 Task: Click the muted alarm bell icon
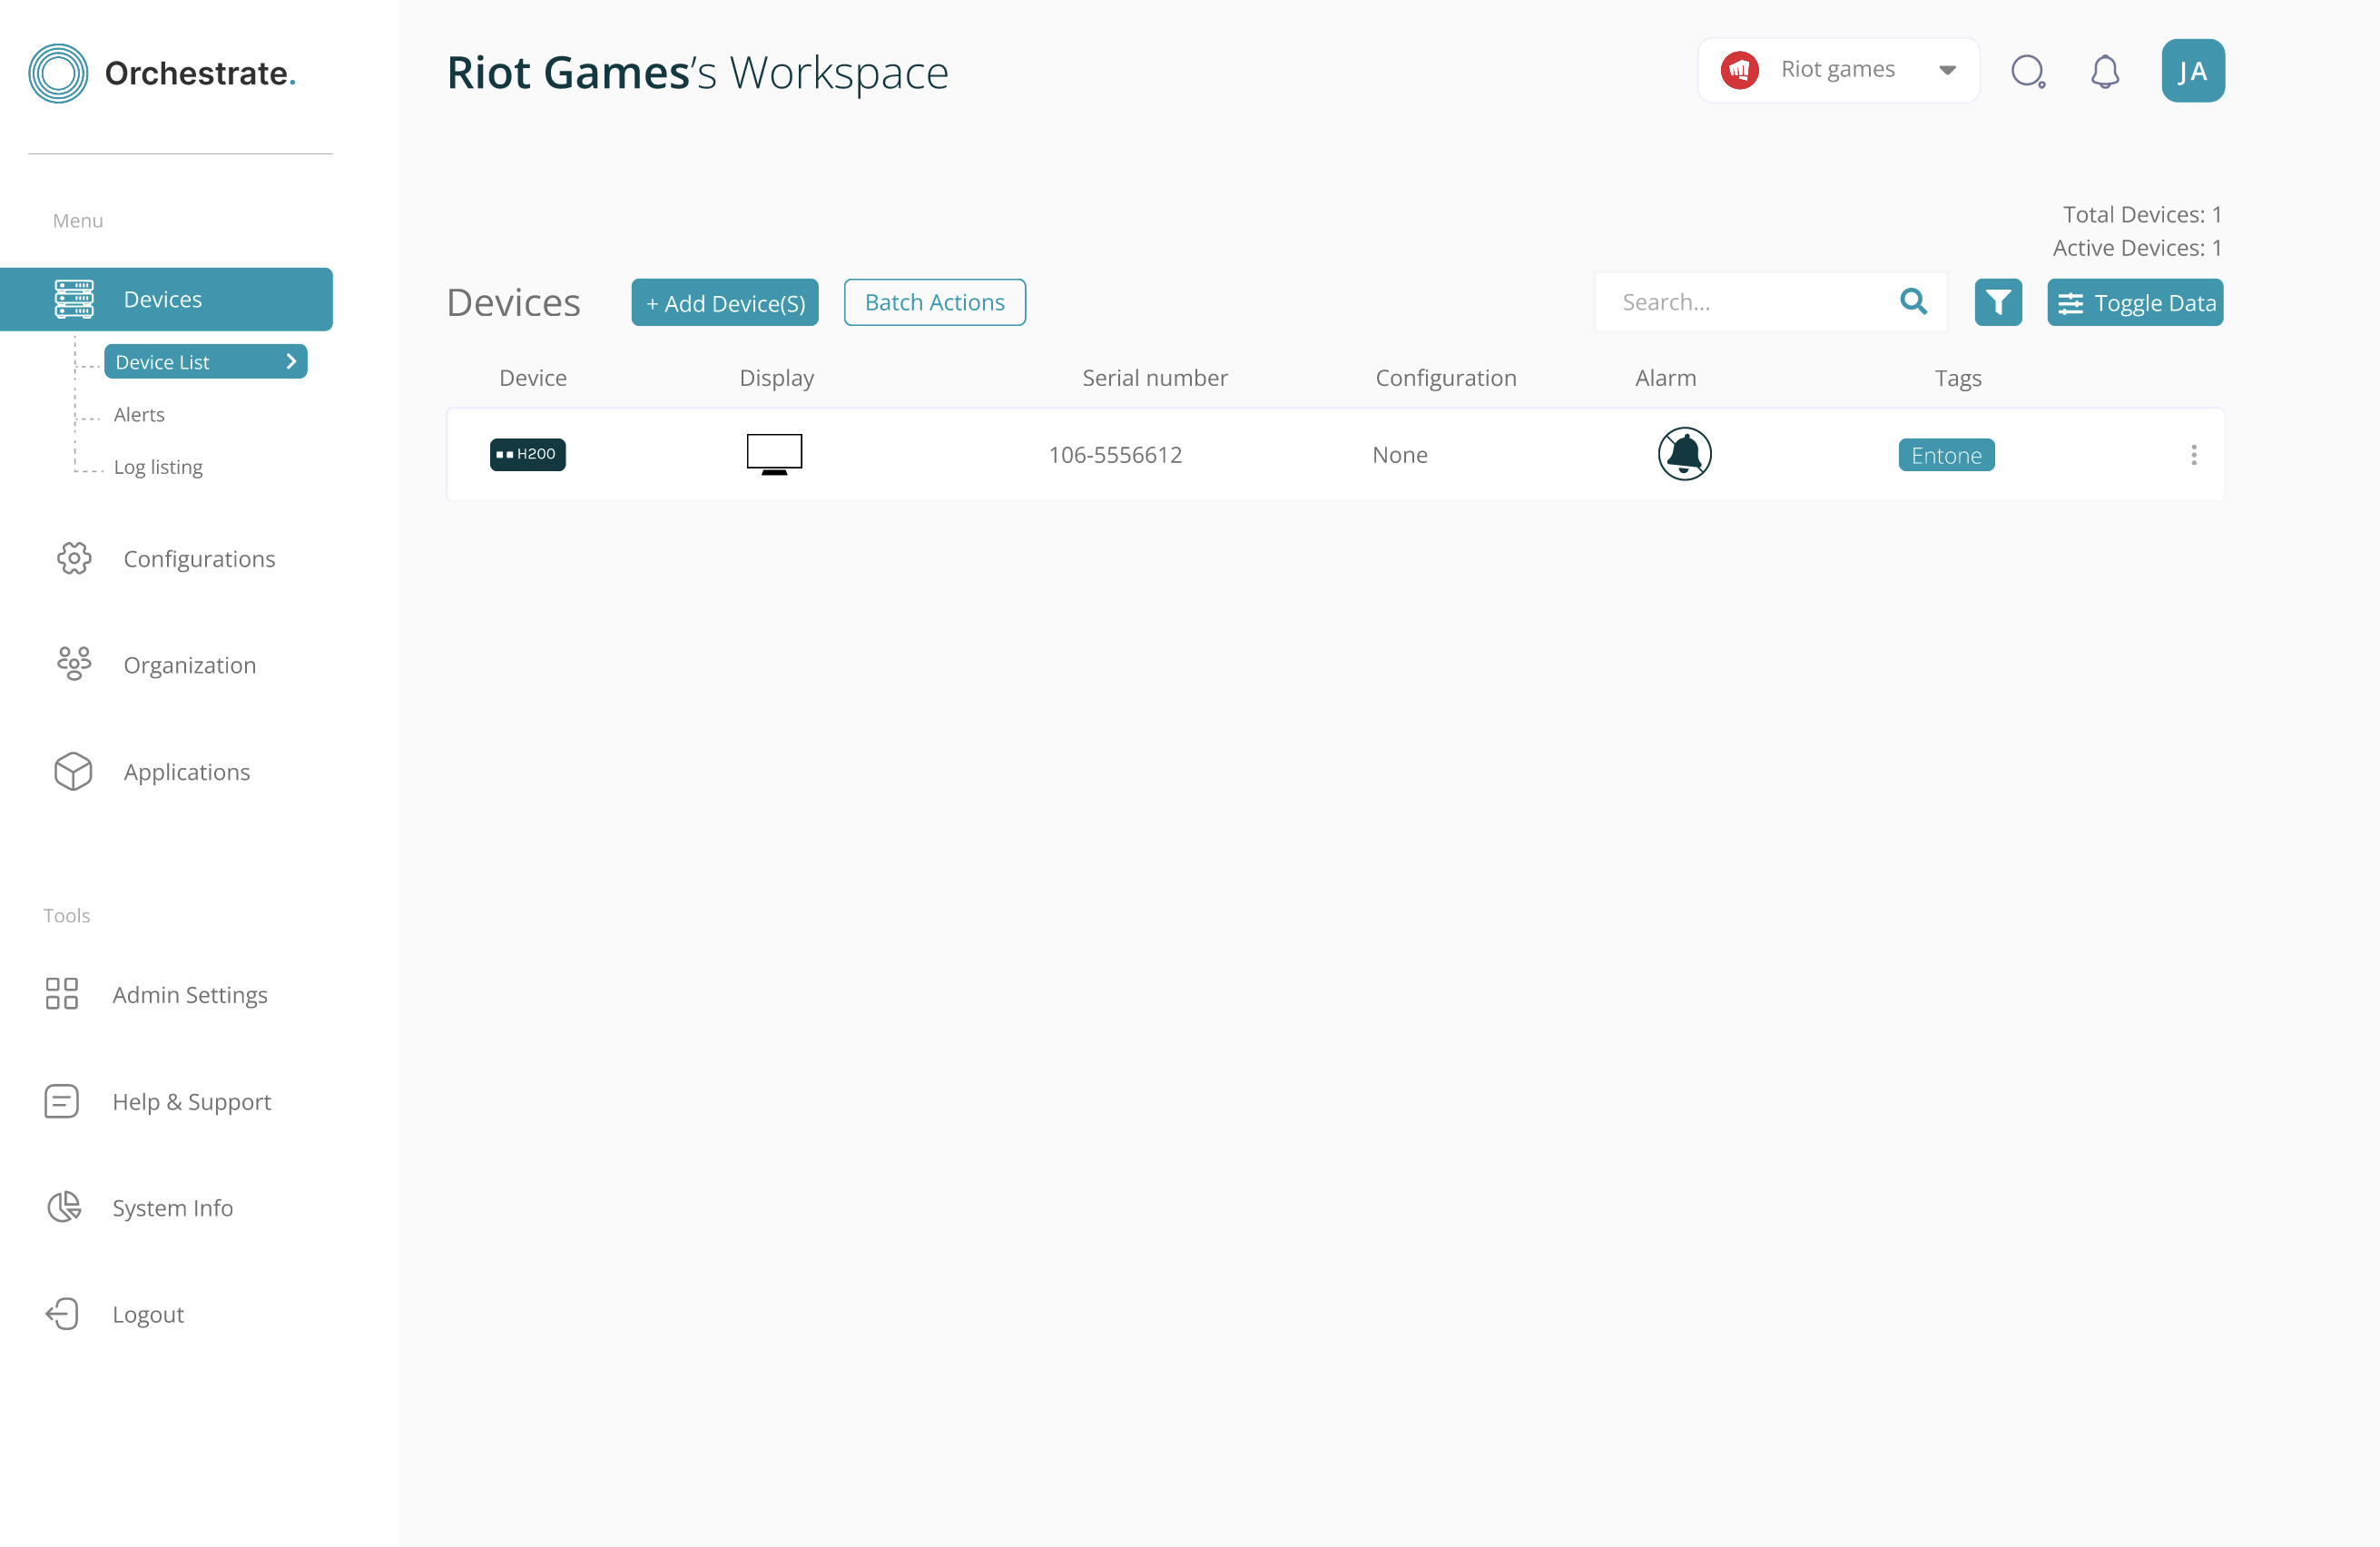pos(1684,454)
